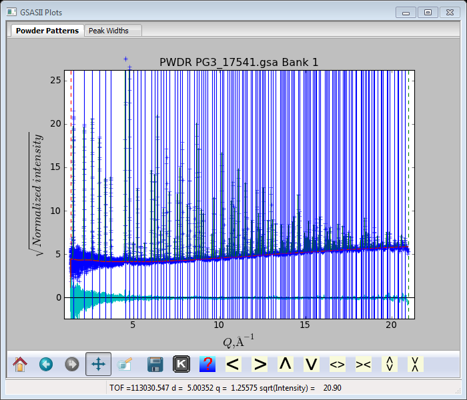
Task: Shift plot up with ^ arrow
Action: (286, 364)
